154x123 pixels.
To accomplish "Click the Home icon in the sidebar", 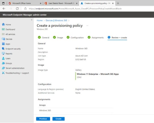I will click(x=3, y=24).
